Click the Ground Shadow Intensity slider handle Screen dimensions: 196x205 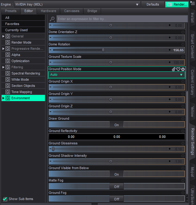111,161
